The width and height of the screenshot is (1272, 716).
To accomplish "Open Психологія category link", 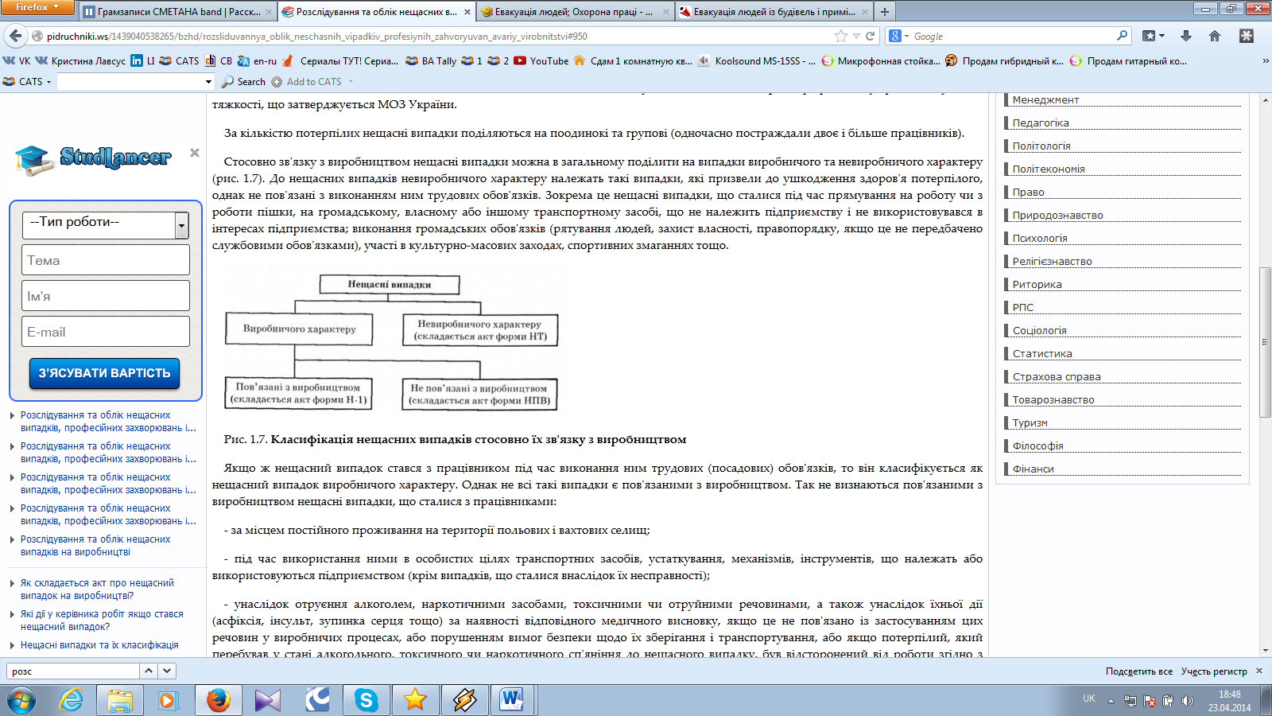I will [1040, 238].
